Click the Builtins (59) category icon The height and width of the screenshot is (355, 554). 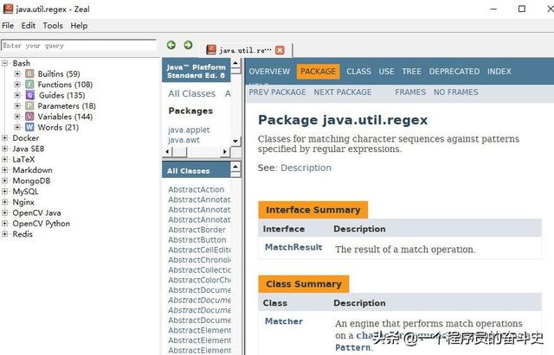click(29, 74)
